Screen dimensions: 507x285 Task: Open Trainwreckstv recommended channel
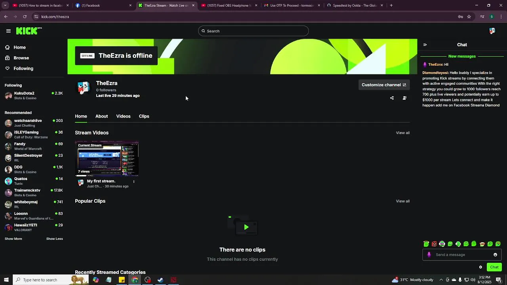click(34, 192)
